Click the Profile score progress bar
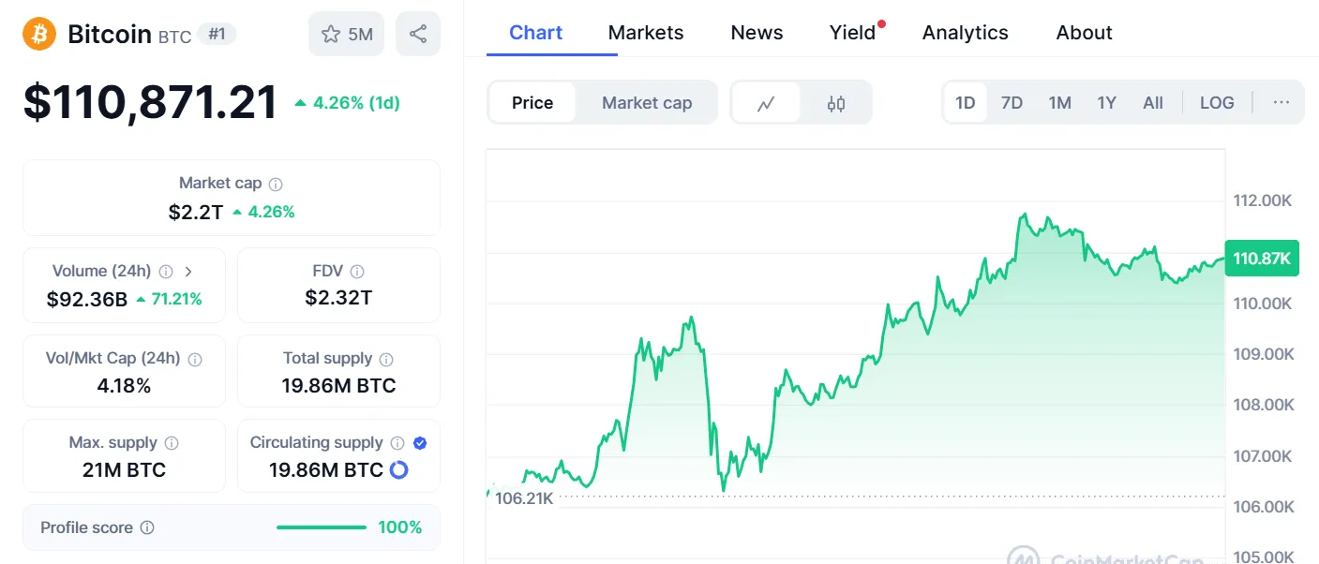1319x564 pixels. (322, 528)
